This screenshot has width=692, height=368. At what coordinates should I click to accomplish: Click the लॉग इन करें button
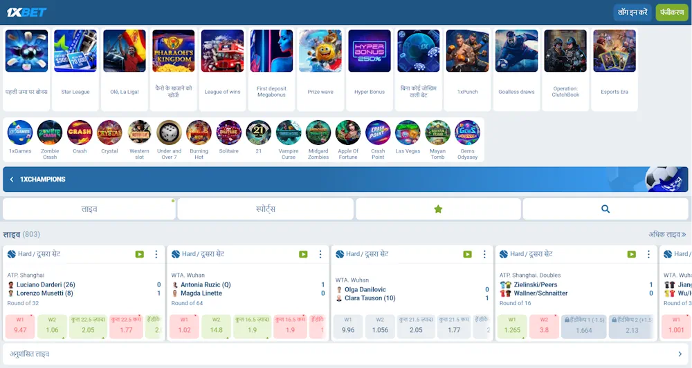coord(632,12)
